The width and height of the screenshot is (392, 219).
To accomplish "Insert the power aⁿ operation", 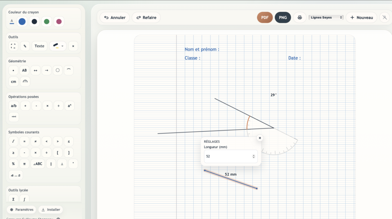I will click(70, 106).
